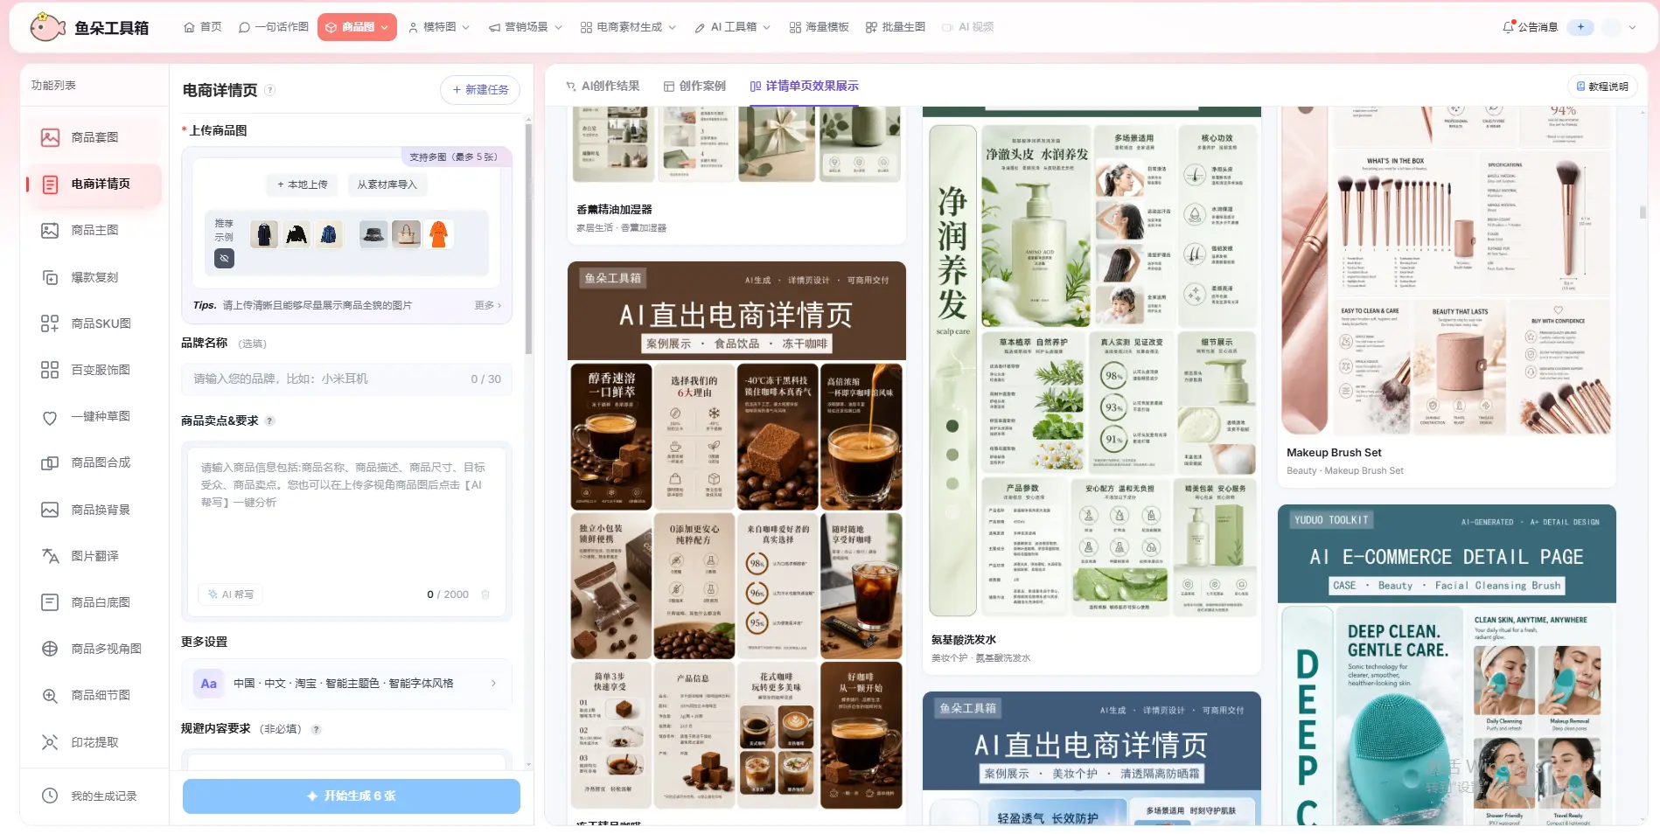Open 印花提取 tool
The image size is (1660, 834).
tap(94, 742)
